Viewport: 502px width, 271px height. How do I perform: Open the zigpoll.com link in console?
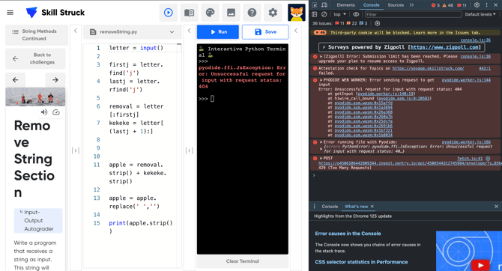(x=444, y=47)
